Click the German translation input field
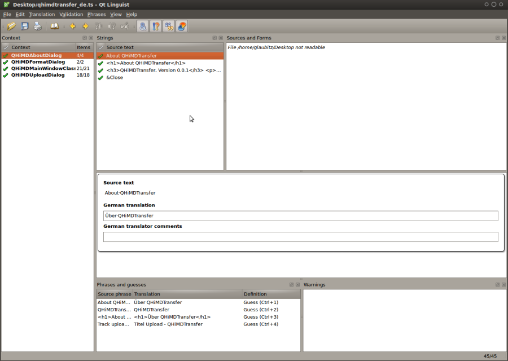 tap(300, 215)
